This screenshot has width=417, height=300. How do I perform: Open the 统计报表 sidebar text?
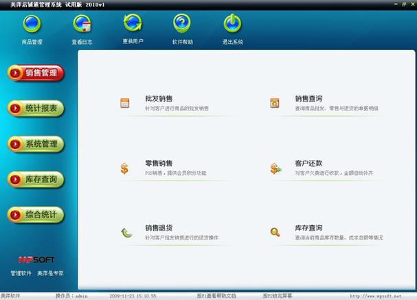[x=41, y=108]
